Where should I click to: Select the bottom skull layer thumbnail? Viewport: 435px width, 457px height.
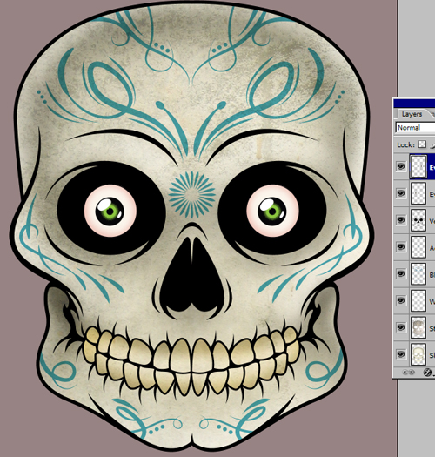(x=418, y=354)
